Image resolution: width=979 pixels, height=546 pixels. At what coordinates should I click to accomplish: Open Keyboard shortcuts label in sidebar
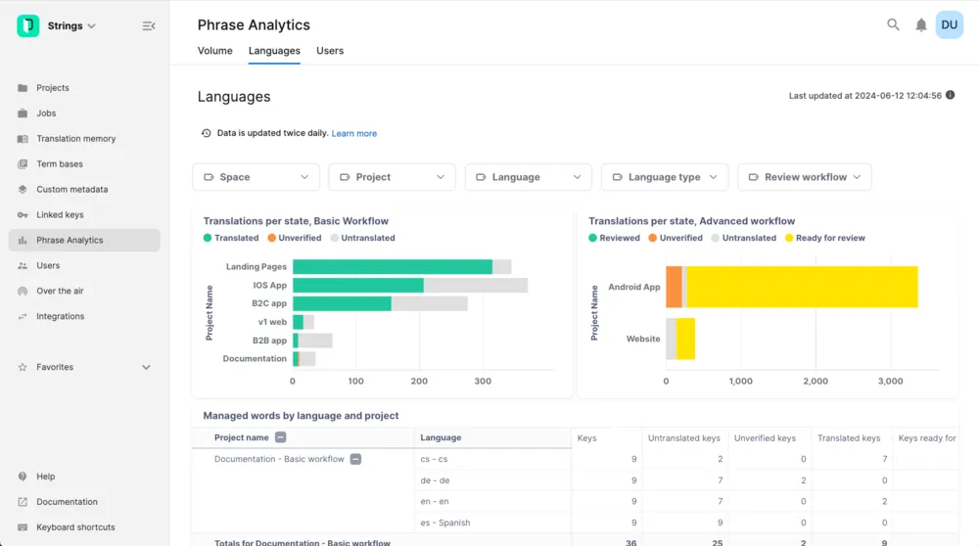point(75,527)
